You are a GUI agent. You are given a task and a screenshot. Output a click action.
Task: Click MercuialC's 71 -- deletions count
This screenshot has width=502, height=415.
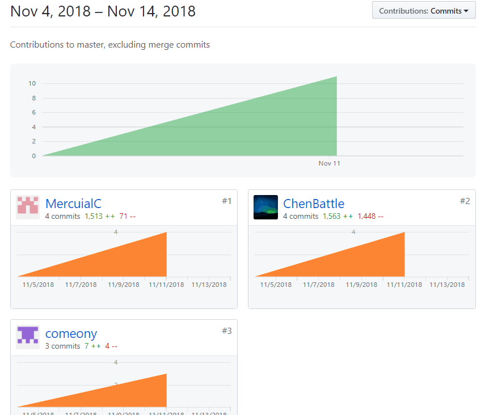128,217
